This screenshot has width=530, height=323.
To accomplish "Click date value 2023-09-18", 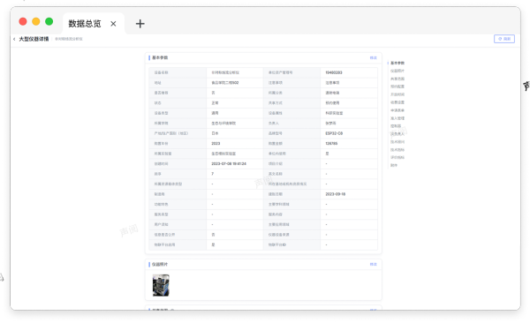I will tap(336, 194).
